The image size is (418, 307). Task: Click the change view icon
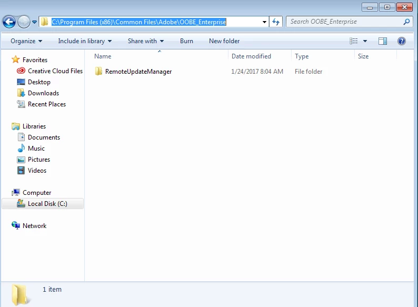coord(353,41)
